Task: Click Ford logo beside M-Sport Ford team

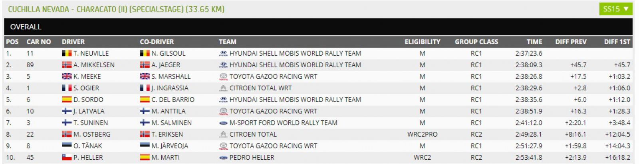Action: [x=223, y=123]
